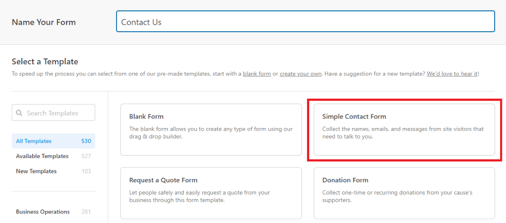Choose the Blank Form template card
506x223 pixels.
coord(211,129)
